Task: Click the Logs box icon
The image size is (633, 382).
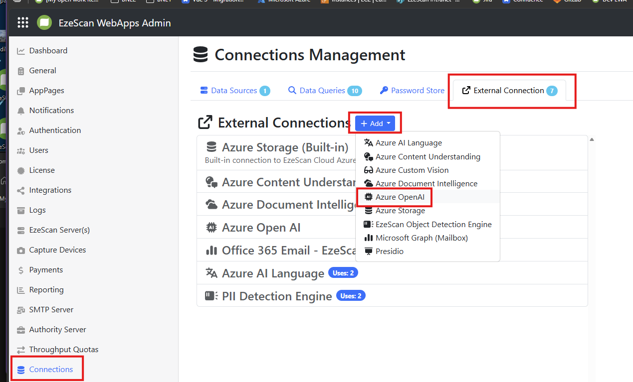Action: (x=21, y=210)
